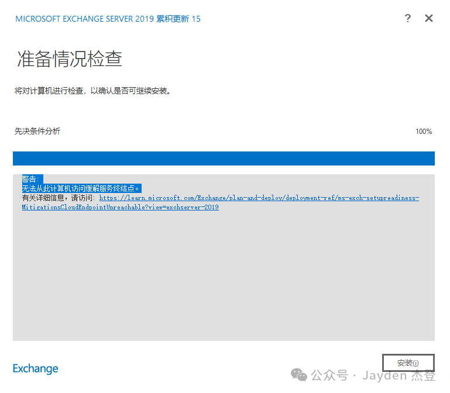Click the 先决条件分析 label
The width and height of the screenshot is (450, 393).
[37, 132]
